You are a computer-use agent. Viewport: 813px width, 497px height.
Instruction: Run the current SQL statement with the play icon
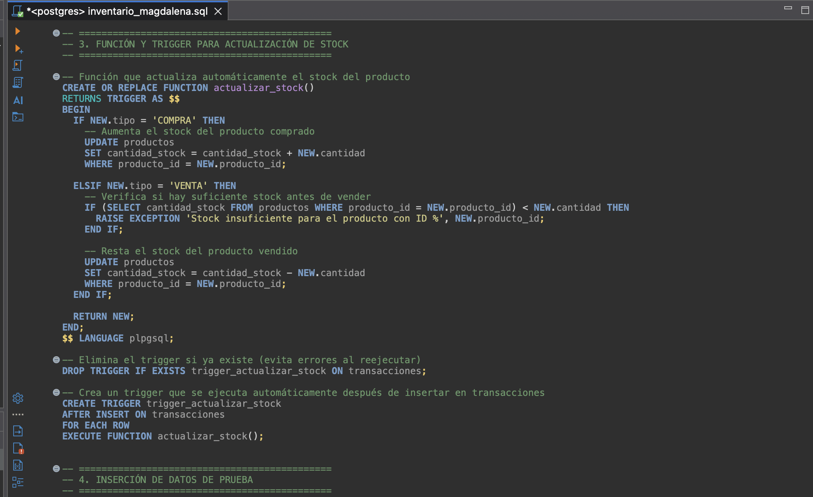tap(17, 31)
